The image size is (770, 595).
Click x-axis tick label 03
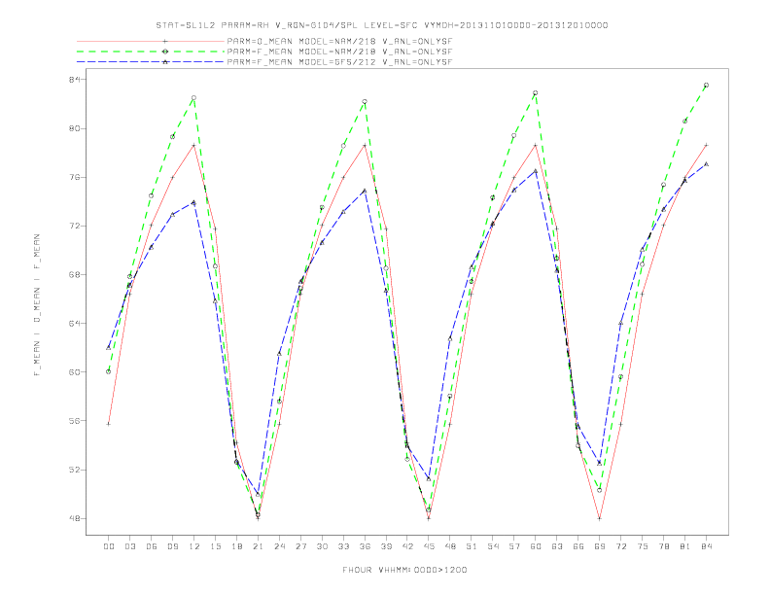coord(129,546)
